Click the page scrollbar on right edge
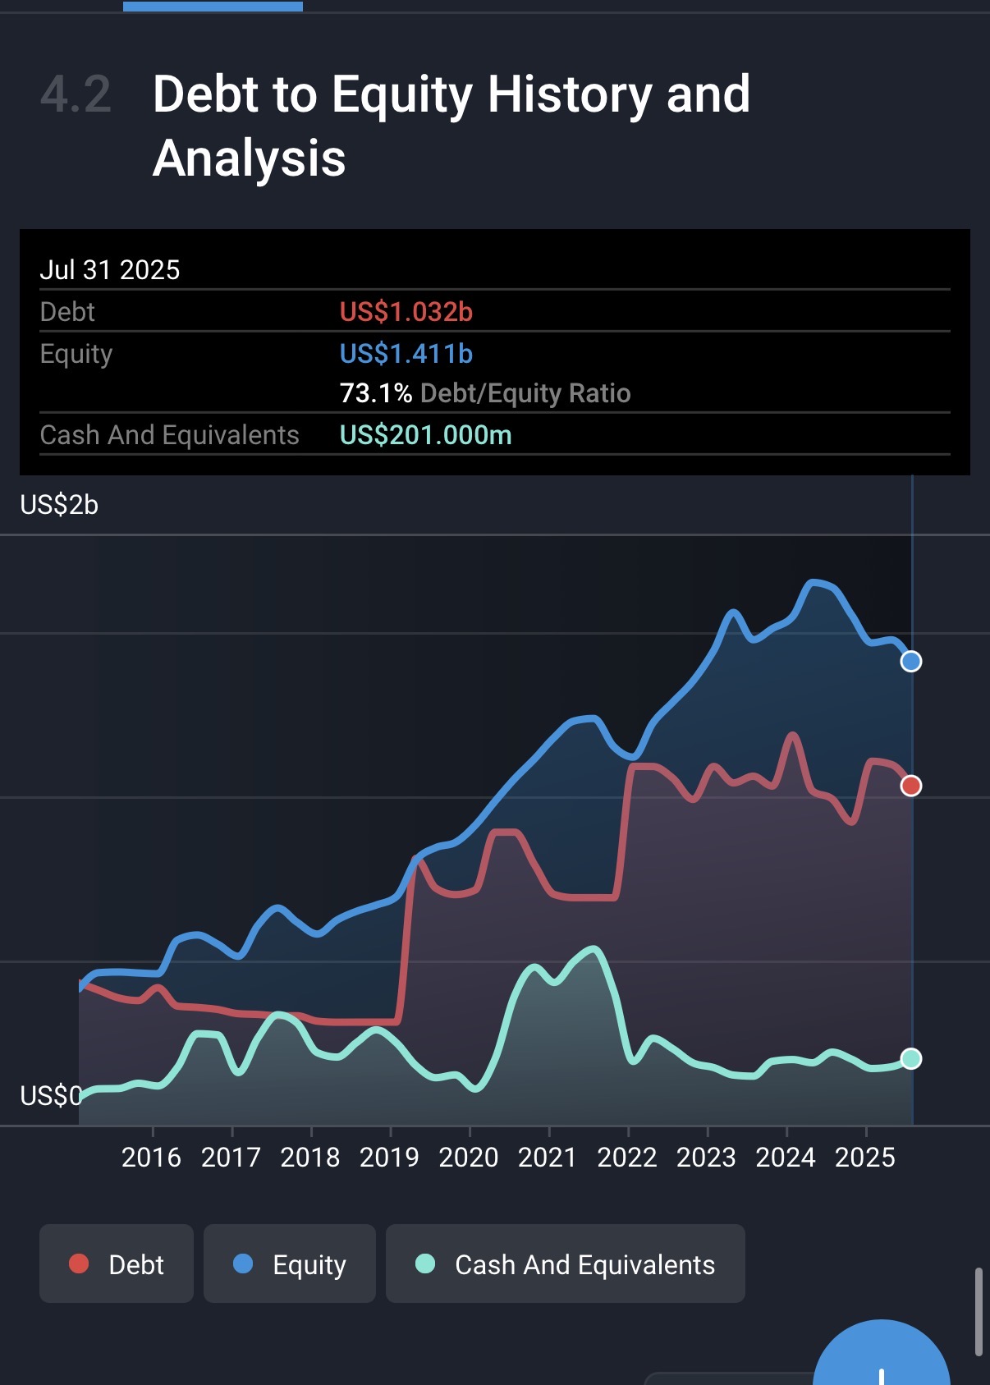 click(978, 1312)
